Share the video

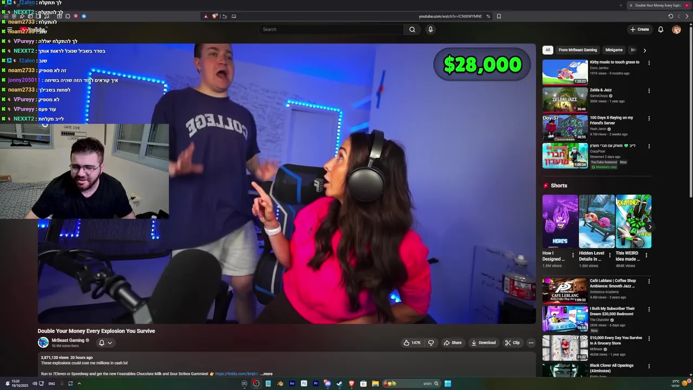point(453,342)
